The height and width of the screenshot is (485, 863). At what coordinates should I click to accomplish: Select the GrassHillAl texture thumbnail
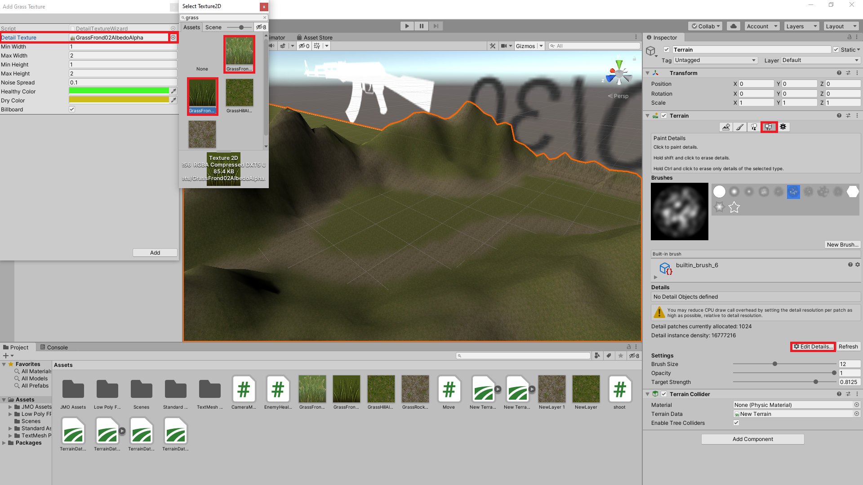[239, 93]
